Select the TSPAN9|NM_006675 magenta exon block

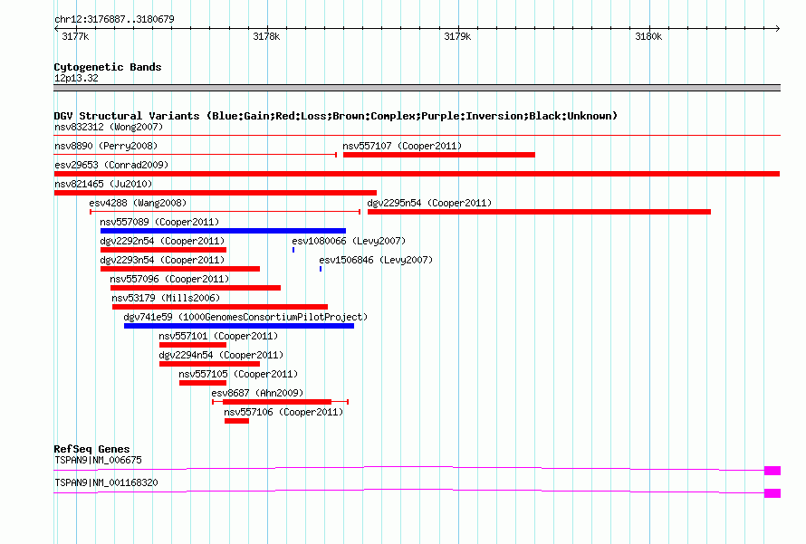(x=772, y=471)
